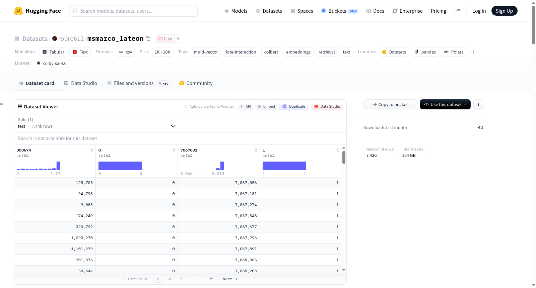This screenshot has height=288, width=536.
Task: Expand the Split test dropdown
Action: point(97,123)
